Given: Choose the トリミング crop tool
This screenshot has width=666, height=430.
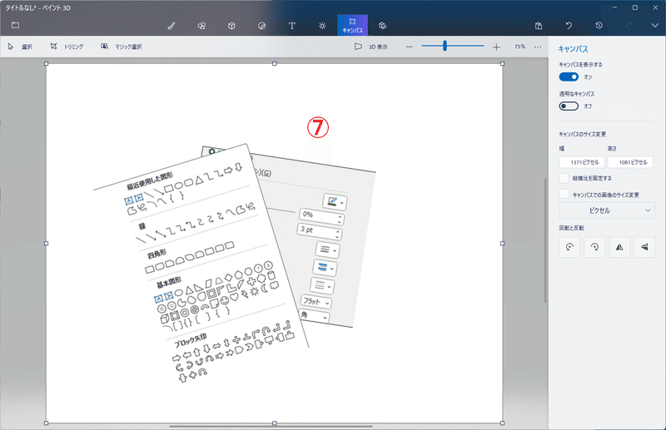Looking at the screenshot, I should click(x=67, y=47).
